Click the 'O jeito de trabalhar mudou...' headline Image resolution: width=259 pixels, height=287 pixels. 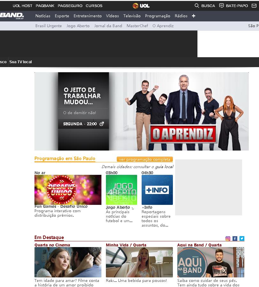[x=82, y=96]
